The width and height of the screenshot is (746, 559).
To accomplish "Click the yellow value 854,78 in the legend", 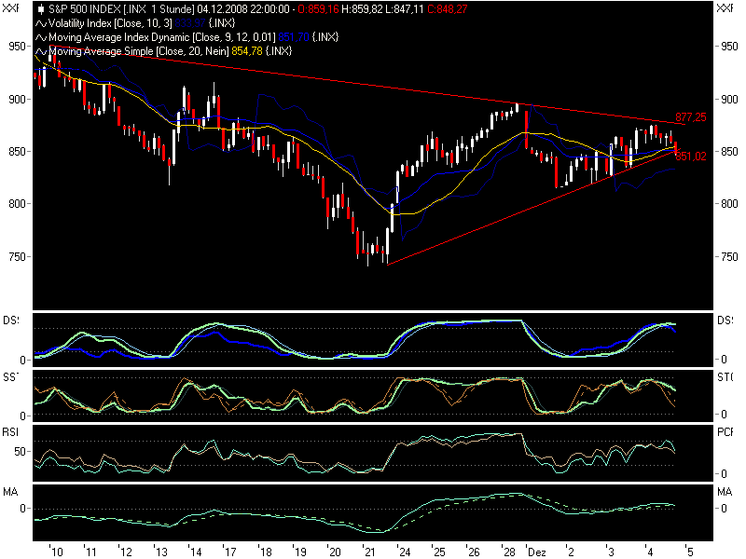I will (247, 51).
